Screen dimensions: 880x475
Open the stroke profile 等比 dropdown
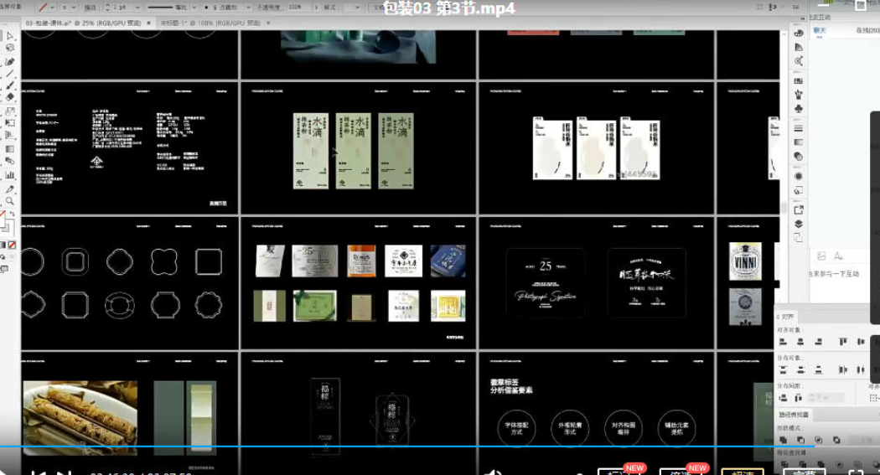pyautogui.click(x=194, y=8)
